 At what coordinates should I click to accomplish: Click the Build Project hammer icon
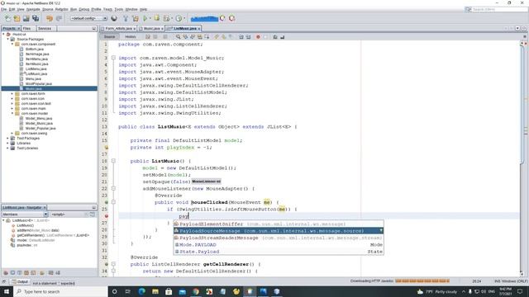click(x=126, y=18)
